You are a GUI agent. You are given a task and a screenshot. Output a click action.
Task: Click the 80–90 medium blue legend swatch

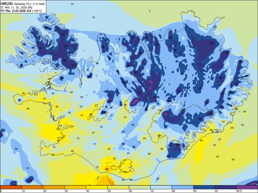point(183,187)
